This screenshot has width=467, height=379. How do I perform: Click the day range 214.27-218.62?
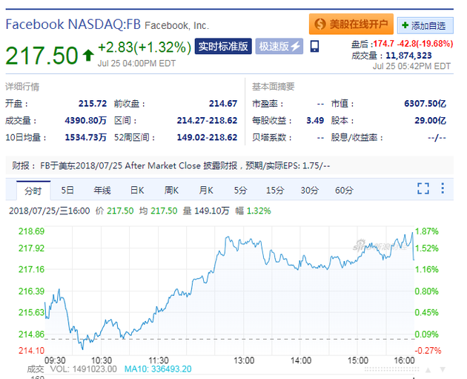(x=208, y=120)
